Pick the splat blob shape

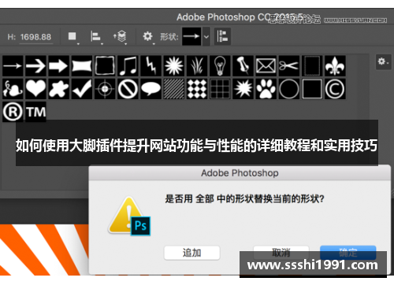coord(59,89)
